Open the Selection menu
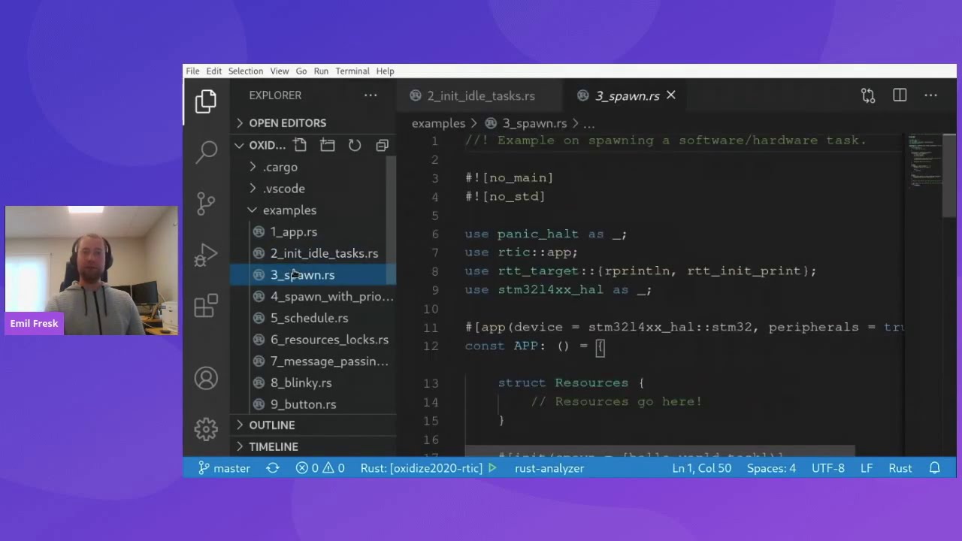 [246, 71]
